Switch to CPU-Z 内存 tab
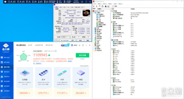 point(64,7)
